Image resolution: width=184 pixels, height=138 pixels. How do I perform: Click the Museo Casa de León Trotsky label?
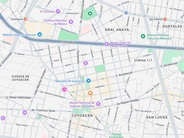tap(120, 45)
